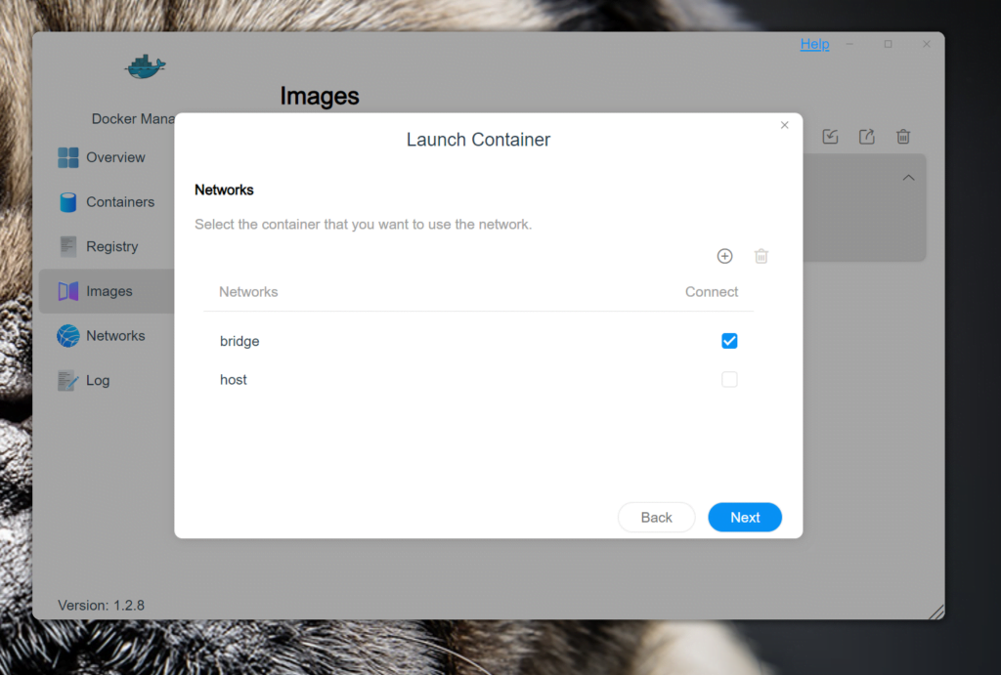The height and width of the screenshot is (675, 1001).
Task: Select Images in the sidebar
Action: [x=109, y=291]
